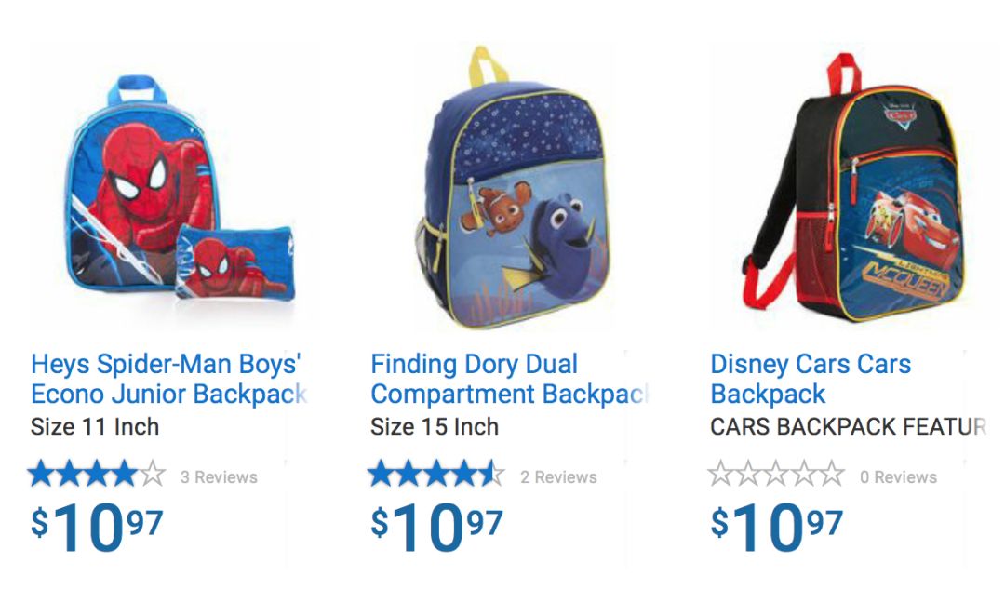View the 3 Reviews for Spider-Man backpack
1005x603 pixels.
[x=219, y=477]
